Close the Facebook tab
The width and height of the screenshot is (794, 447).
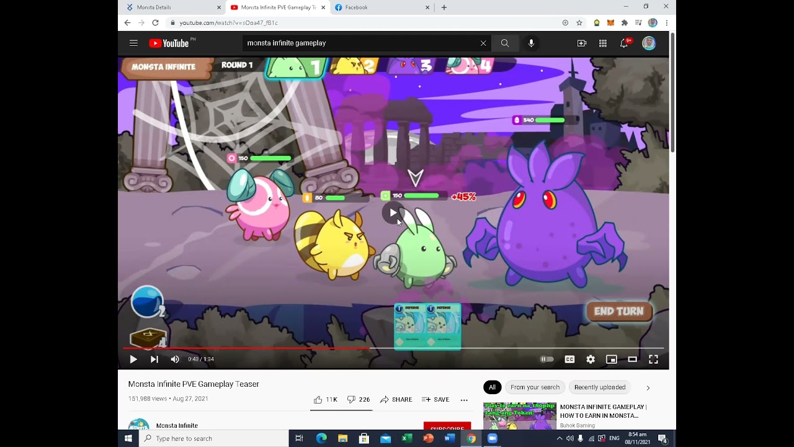click(x=427, y=7)
